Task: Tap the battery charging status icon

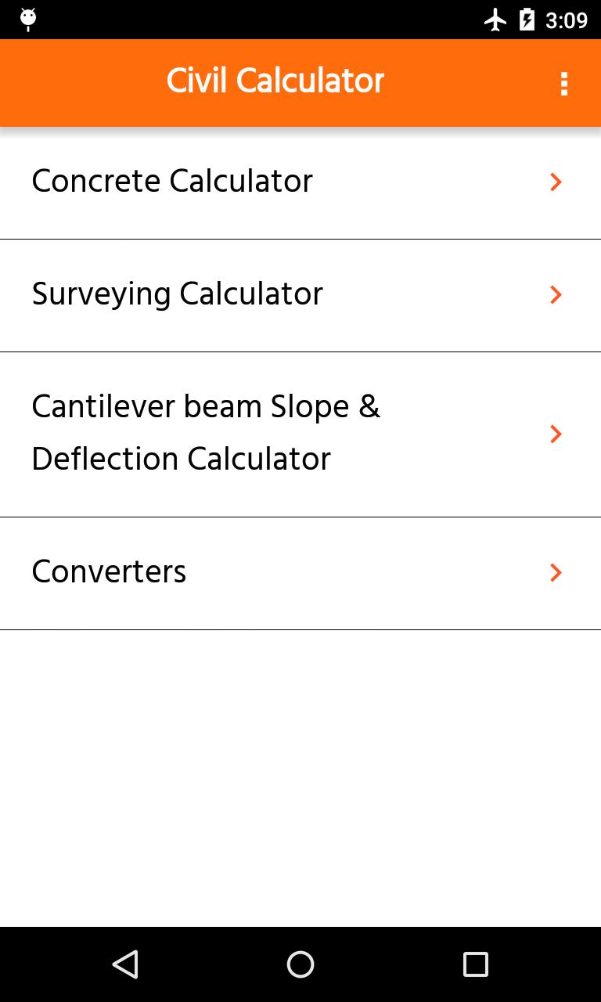Action: (527, 20)
